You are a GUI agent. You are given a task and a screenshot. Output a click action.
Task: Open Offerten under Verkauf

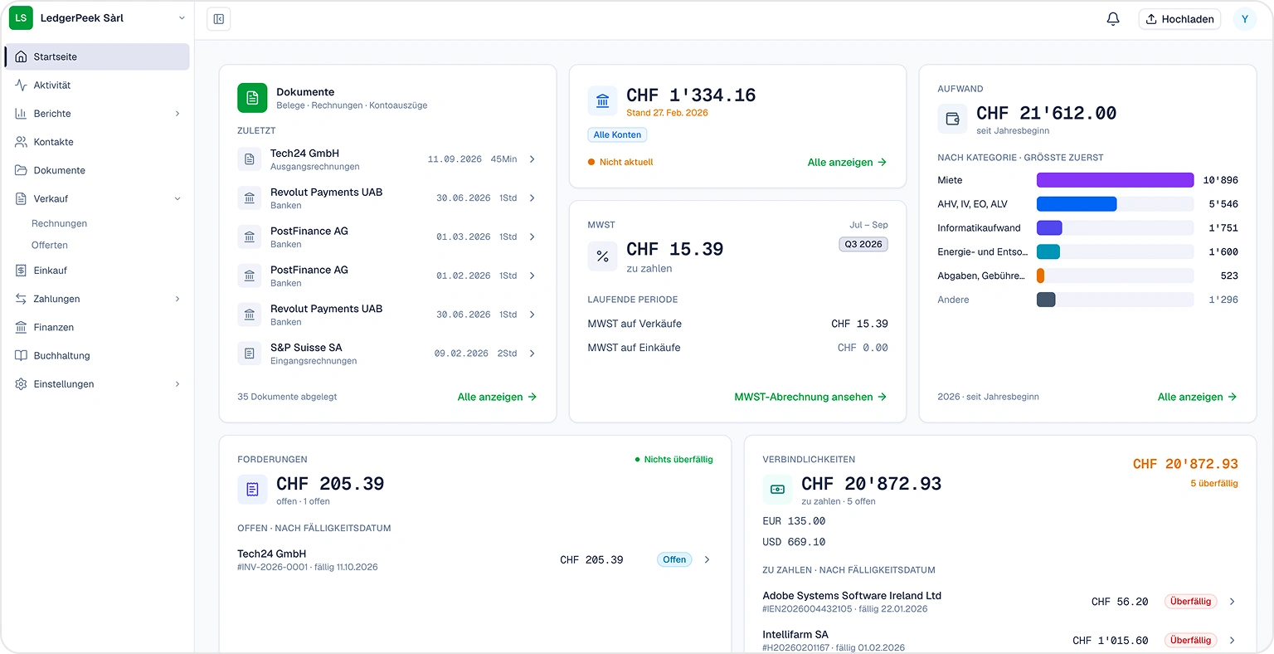(x=50, y=245)
